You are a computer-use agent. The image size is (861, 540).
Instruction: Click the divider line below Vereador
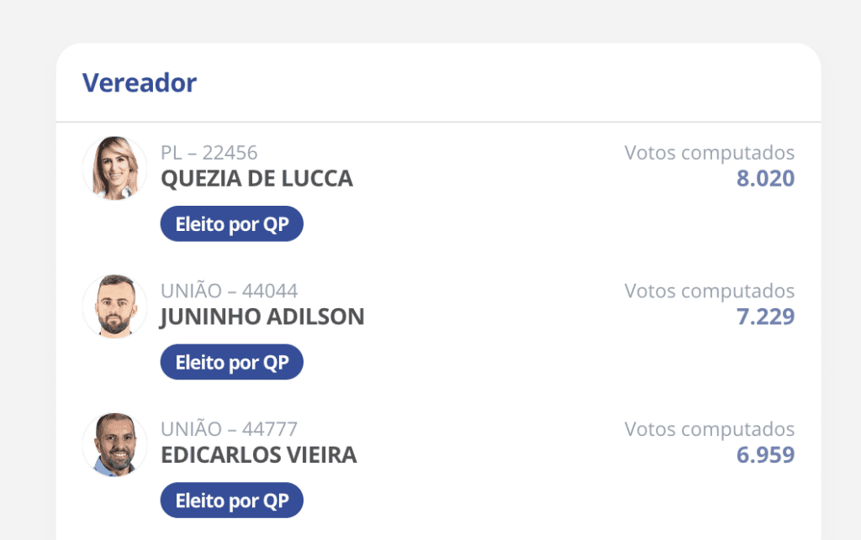pos(439,122)
